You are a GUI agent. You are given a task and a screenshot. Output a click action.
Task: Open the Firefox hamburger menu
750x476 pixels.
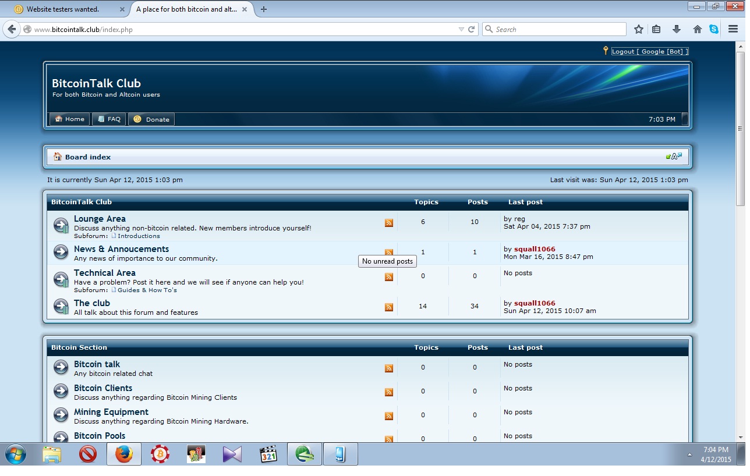click(x=733, y=29)
